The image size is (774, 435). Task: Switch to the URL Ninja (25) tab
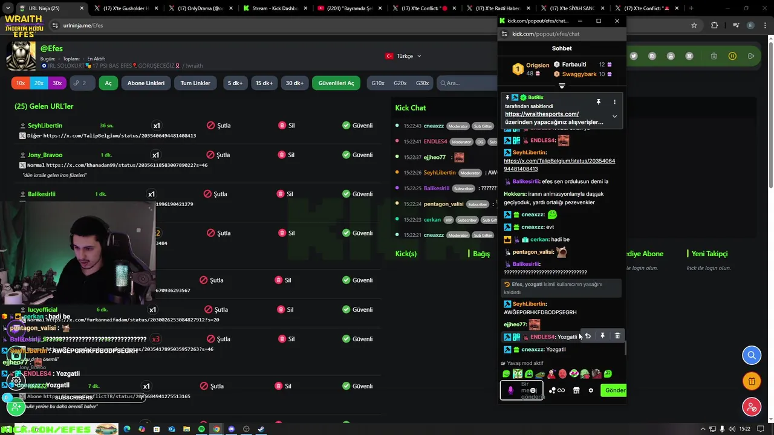45,8
